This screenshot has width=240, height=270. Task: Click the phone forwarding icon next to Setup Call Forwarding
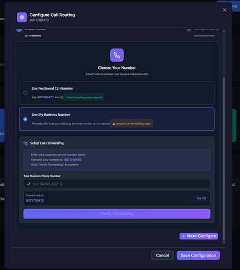[26, 143]
